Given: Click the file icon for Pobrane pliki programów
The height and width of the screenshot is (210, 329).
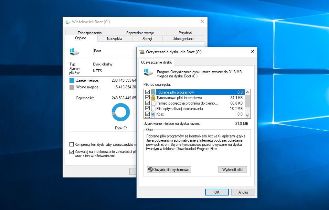Looking at the screenshot, I should [153, 92].
